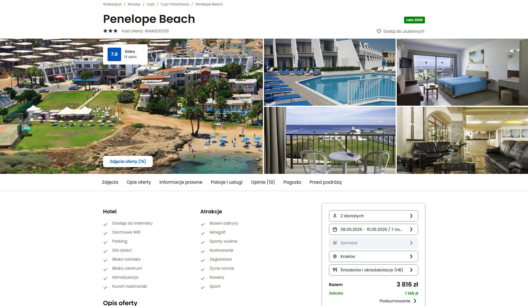Open the date range chevron 08.05.2026
Image resolution: width=528 pixels, height=306 pixels.
point(411,229)
